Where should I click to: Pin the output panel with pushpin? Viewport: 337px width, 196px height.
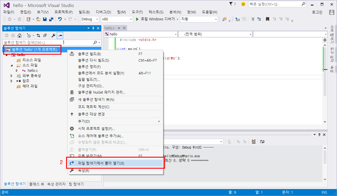pyautogui.click(x=319, y=135)
